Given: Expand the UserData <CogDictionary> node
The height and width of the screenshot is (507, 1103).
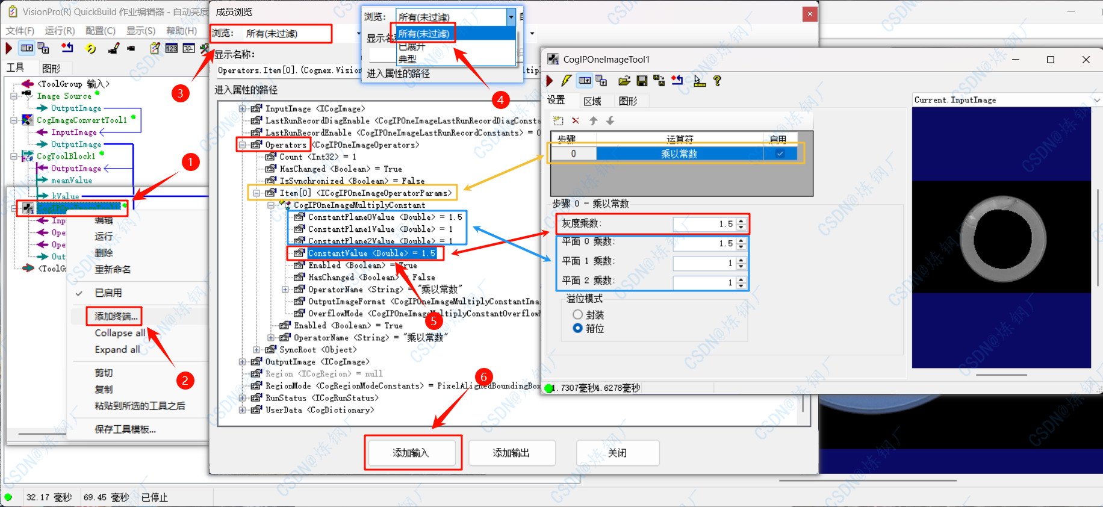Looking at the screenshot, I should (x=242, y=410).
